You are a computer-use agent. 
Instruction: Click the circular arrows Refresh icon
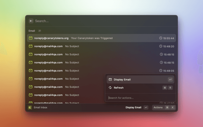110,88
